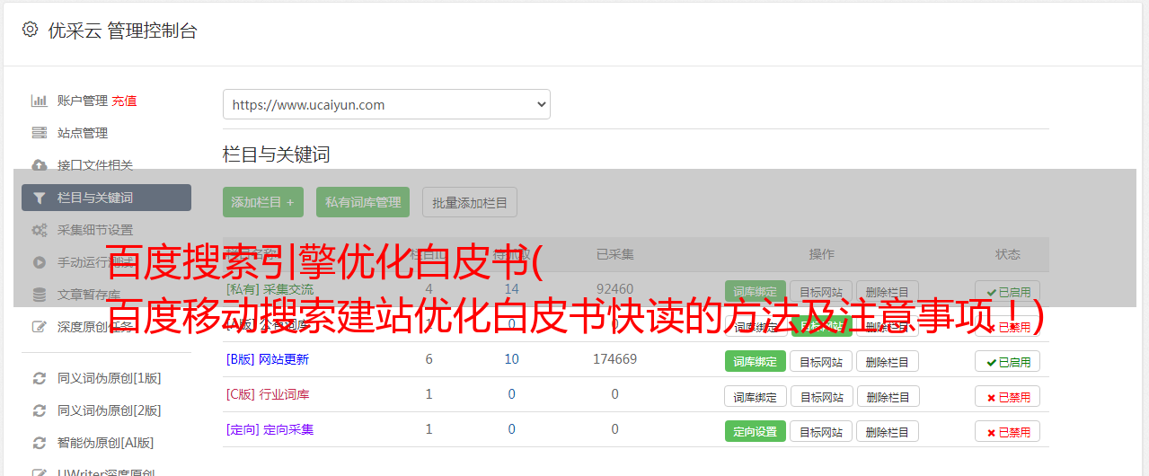Click the [C版] 行业词库 column name

tap(268, 394)
